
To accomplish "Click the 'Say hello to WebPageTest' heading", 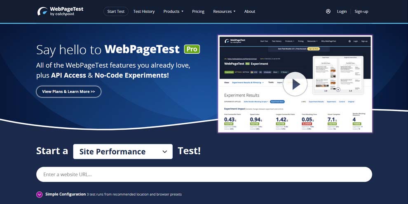I will click(x=108, y=49).
